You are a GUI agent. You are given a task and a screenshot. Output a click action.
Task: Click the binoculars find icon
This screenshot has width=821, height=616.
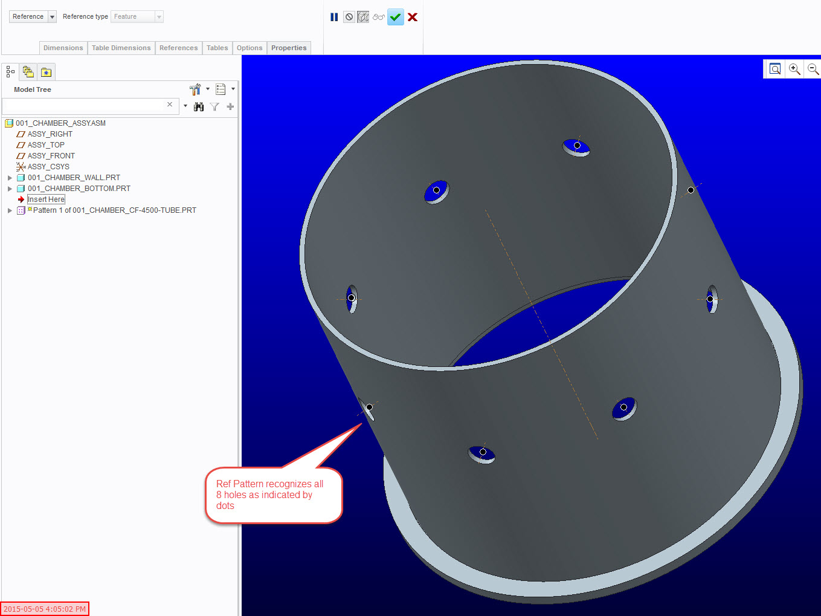pos(199,106)
